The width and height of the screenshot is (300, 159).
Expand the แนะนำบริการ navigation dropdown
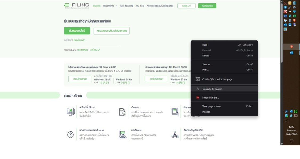[110, 6]
